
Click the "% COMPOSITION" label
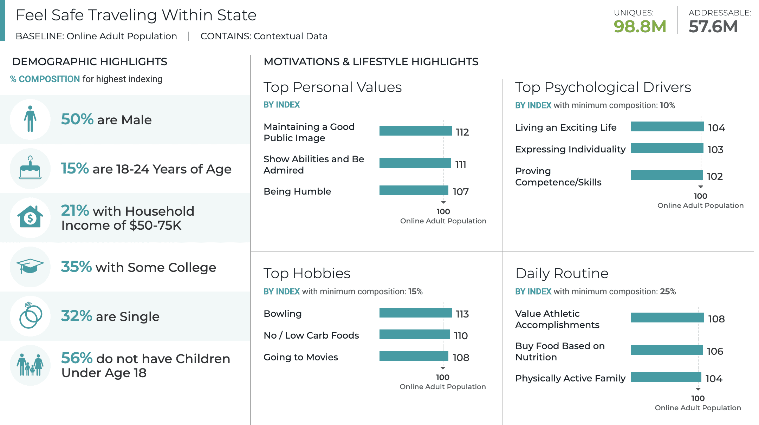point(45,79)
